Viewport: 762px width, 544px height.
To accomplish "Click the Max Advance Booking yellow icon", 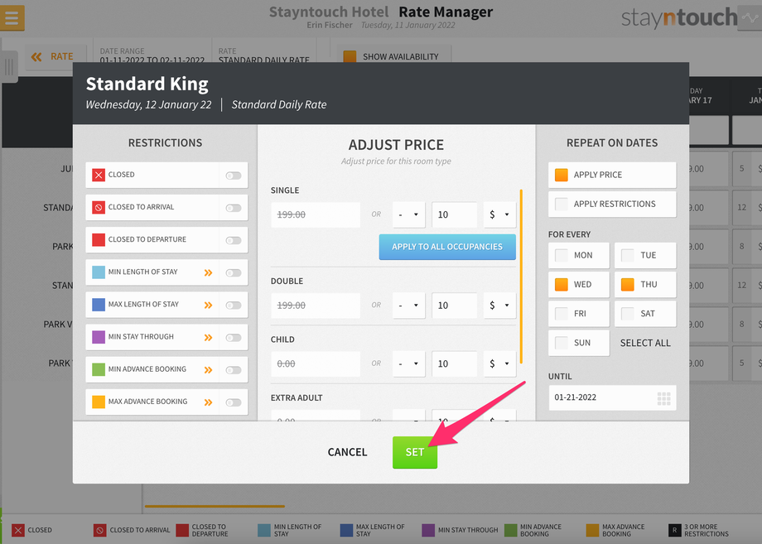I will [x=99, y=402].
